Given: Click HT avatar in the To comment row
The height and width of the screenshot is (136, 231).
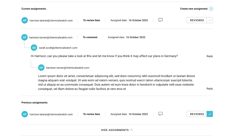Looking at the screenshot, I should point(24,38).
